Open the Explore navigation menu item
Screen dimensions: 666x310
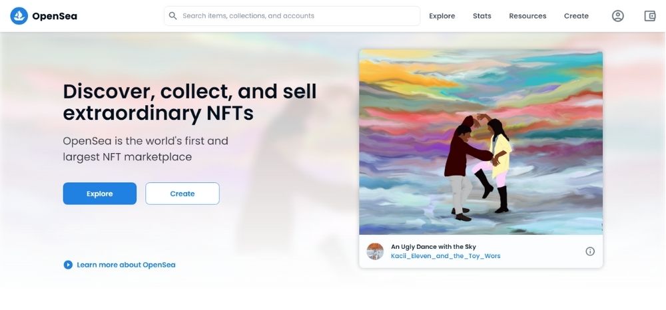coord(442,16)
